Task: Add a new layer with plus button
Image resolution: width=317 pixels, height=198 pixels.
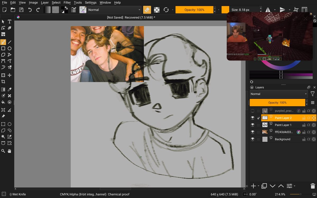Action: [253, 186]
